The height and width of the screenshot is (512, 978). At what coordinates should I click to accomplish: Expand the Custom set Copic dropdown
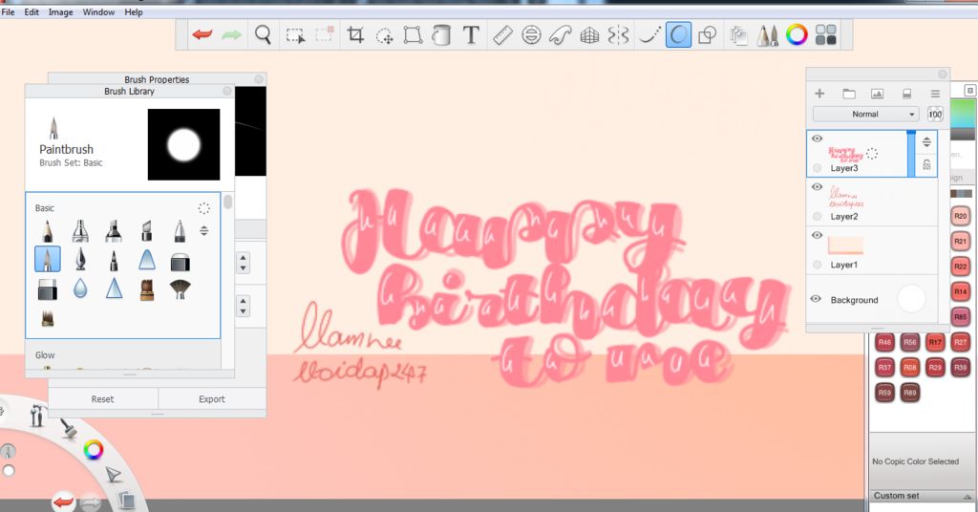[967, 497]
